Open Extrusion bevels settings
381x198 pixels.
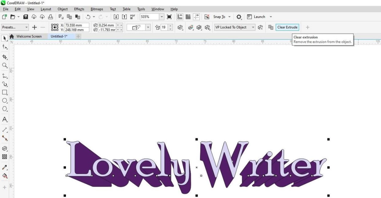click(199, 27)
